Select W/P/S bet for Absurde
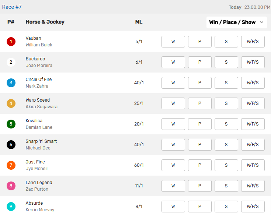271x215 pixels. tap(253, 207)
